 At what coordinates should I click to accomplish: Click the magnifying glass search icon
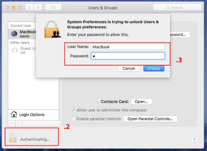click(x=168, y=7)
